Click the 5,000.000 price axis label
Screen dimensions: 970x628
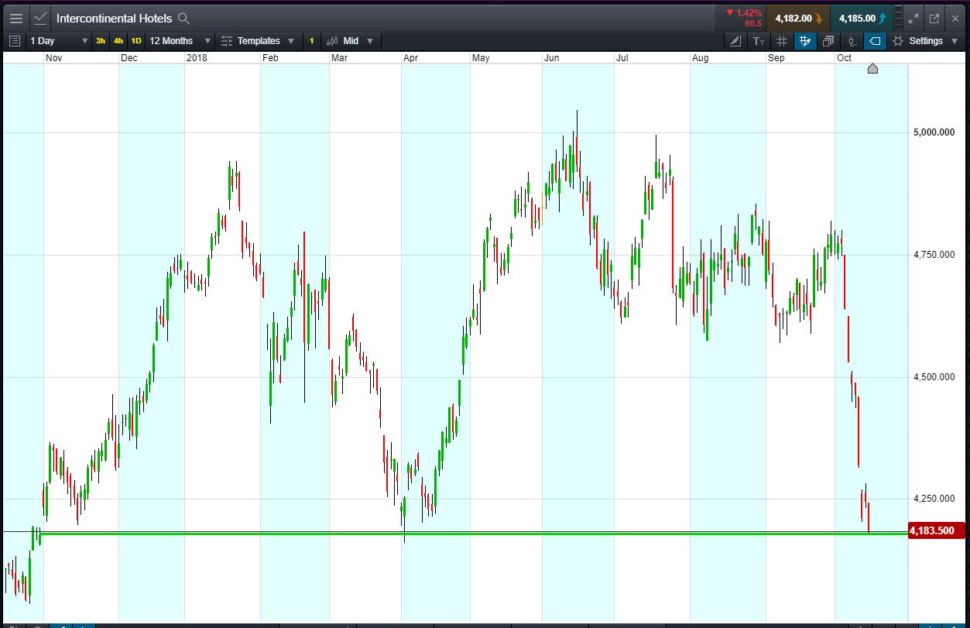934,132
